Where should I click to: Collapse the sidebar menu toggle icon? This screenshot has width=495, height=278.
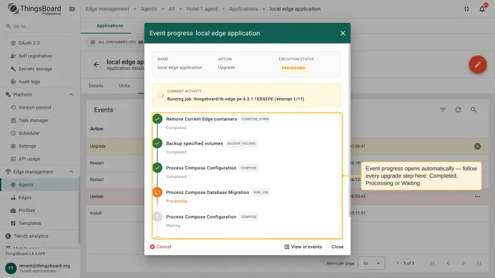(x=72, y=9)
